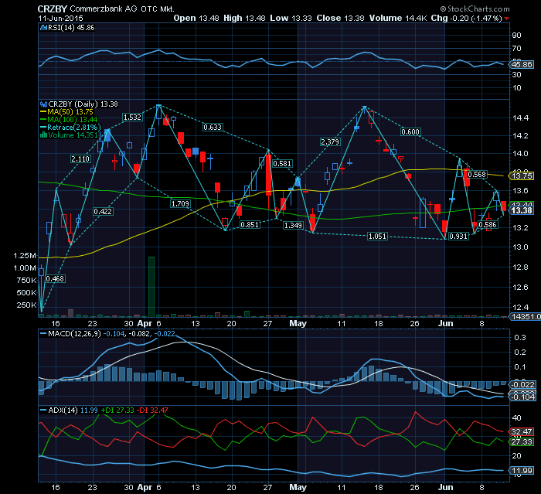Screen dimensions: 541x494
Task: Click the Open 13.48 value
Action: (x=196, y=19)
